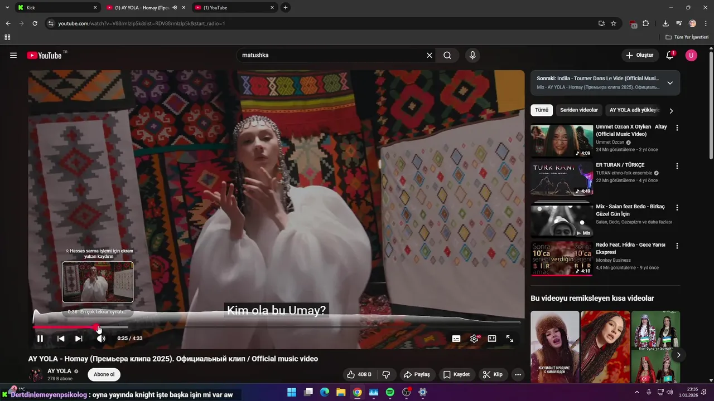Select Seriden videolar filter chip
Image resolution: width=714 pixels, height=401 pixels.
coord(579,110)
